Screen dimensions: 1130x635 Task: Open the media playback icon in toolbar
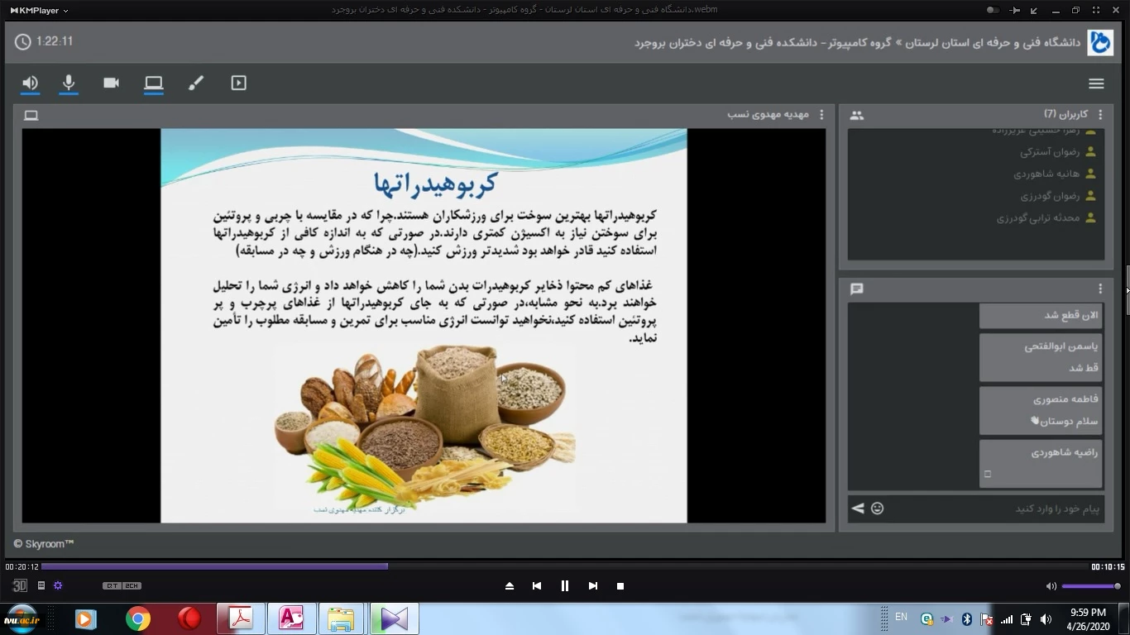[x=238, y=83]
